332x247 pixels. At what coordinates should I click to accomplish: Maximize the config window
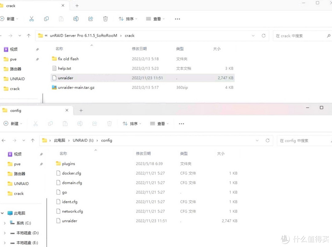[321, 108]
